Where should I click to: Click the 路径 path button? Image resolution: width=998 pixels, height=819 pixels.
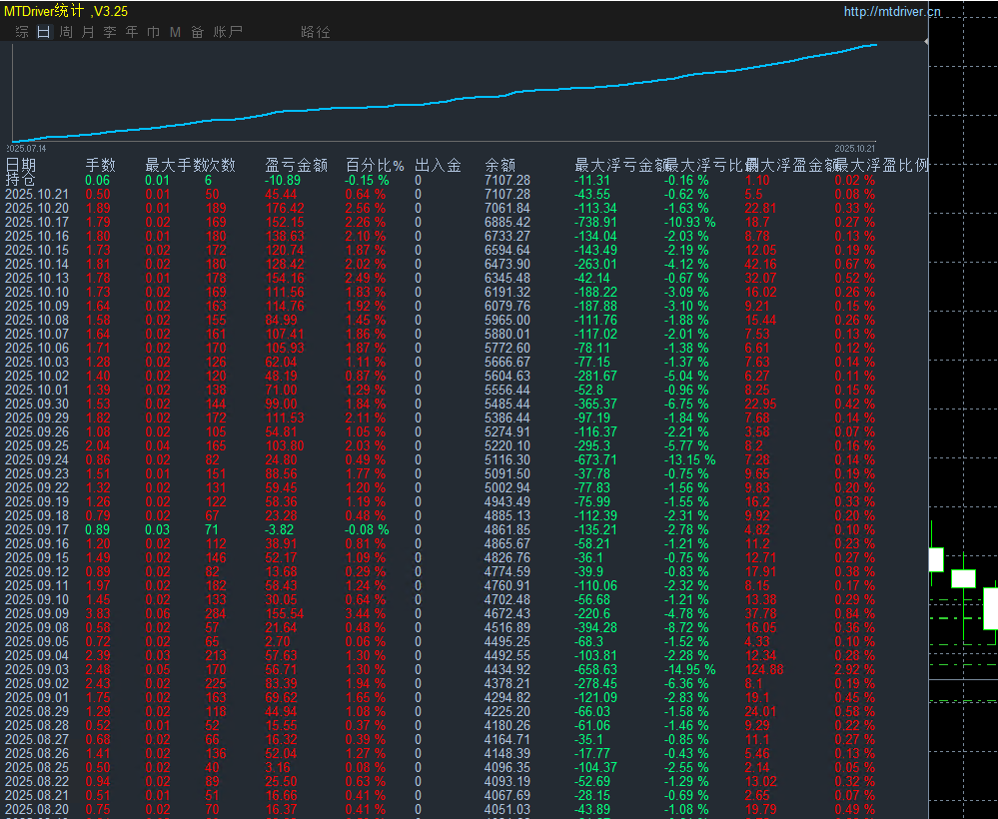point(315,32)
